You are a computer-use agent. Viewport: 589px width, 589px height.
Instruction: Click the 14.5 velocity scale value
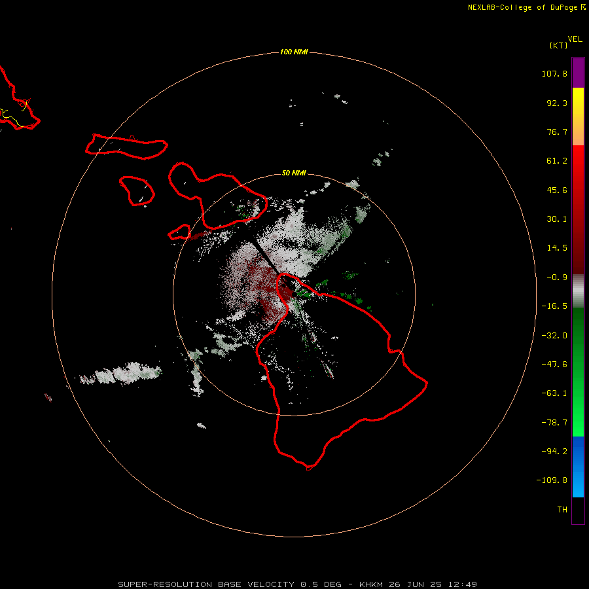pyautogui.click(x=557, y=248)
